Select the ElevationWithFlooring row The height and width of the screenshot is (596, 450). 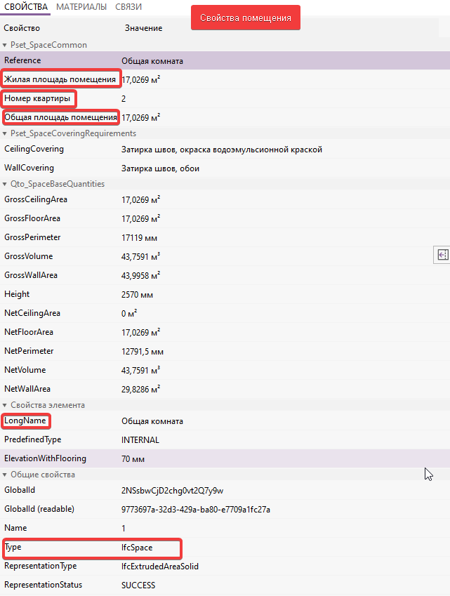45,458
